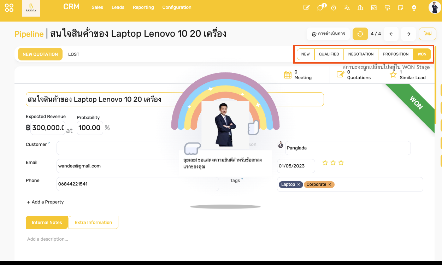Click the rainbow man photo thumbnail
Image resolution: width=442 pixels, height=265 pixels.
pos(225,124)
